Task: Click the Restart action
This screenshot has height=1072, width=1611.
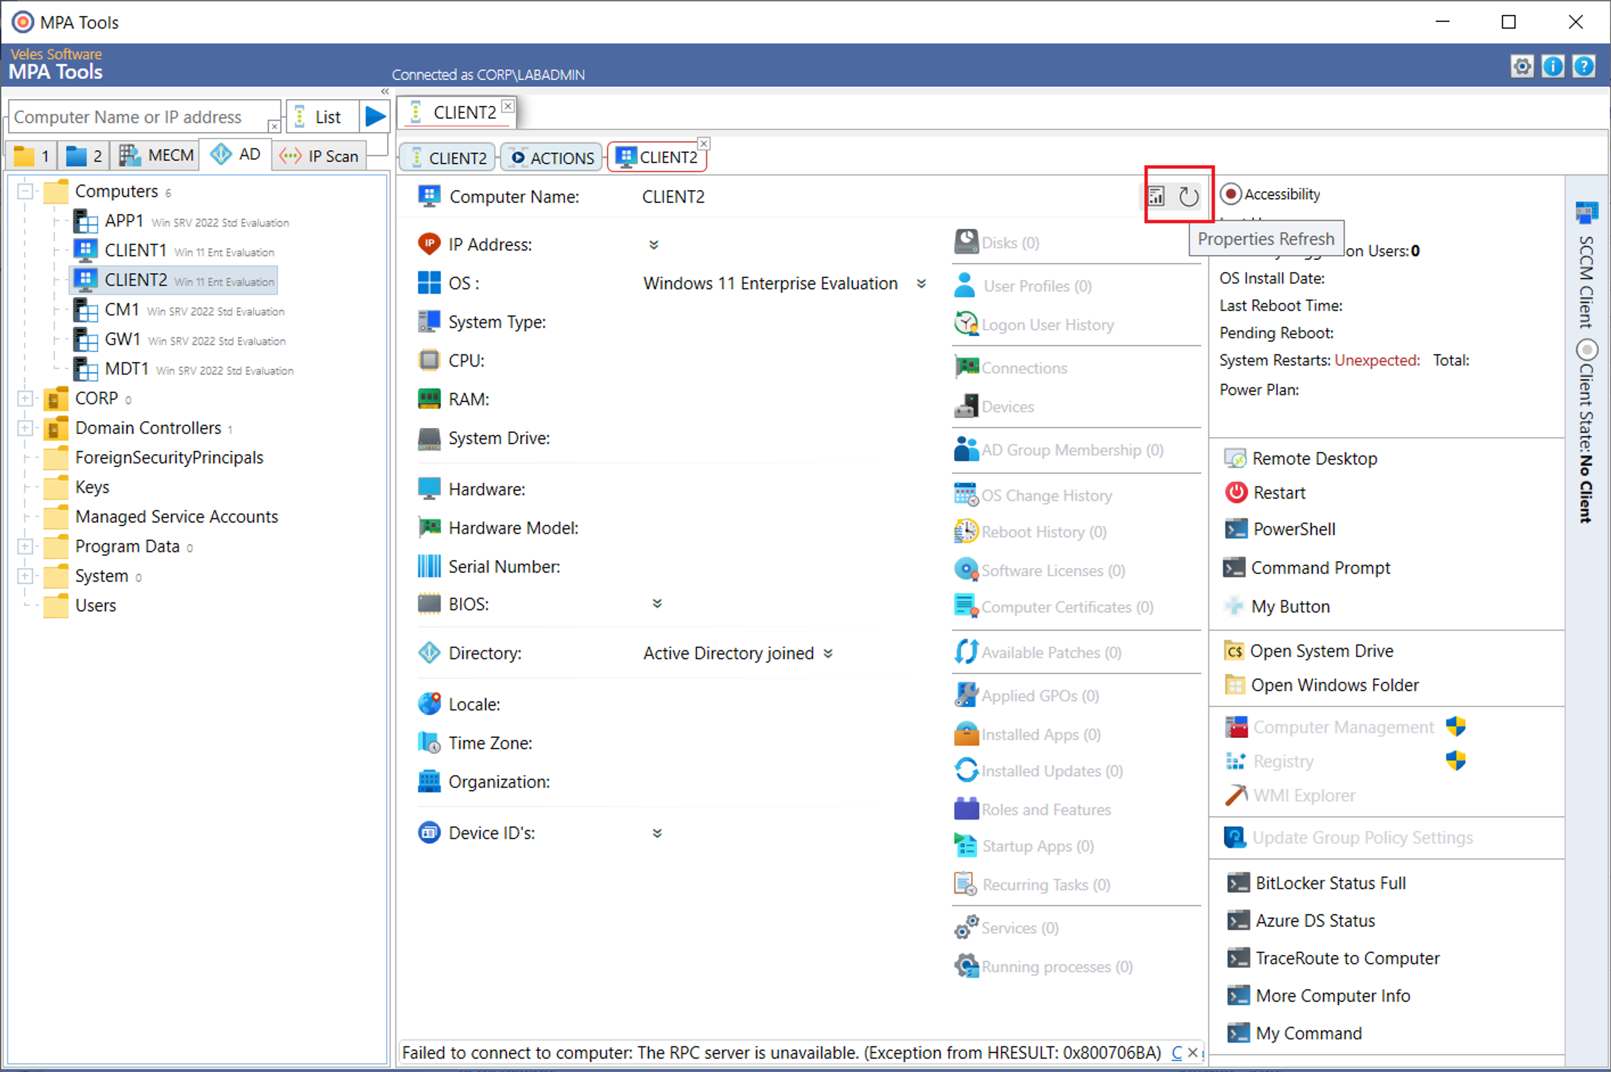Action: pyautogui.click(x=1265, y=493)
